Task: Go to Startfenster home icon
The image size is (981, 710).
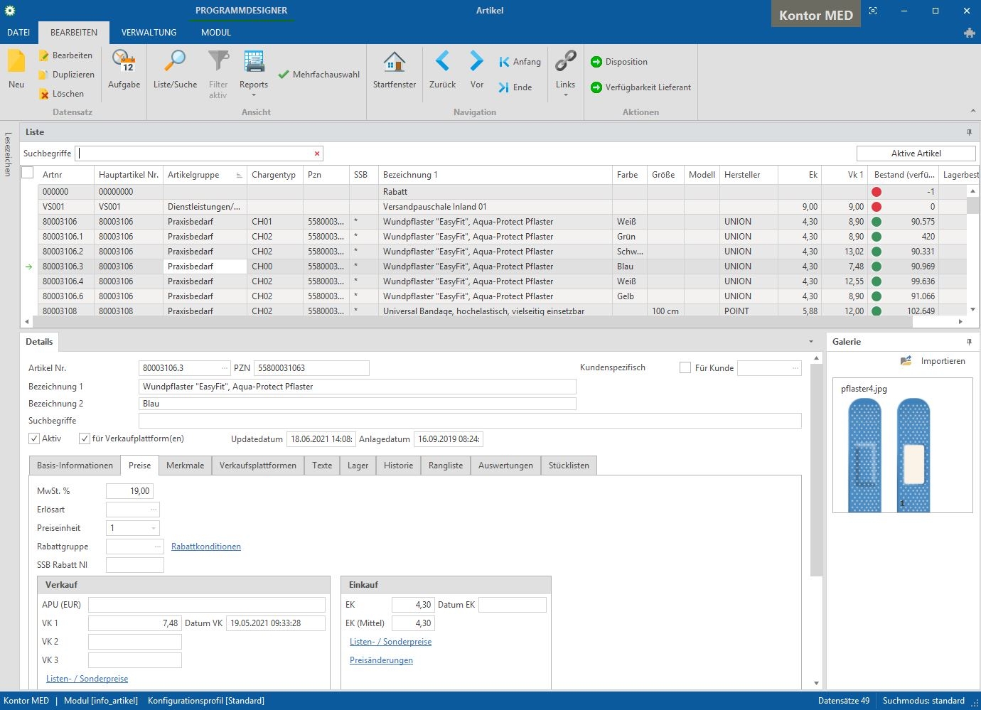Action: (394, 63)
